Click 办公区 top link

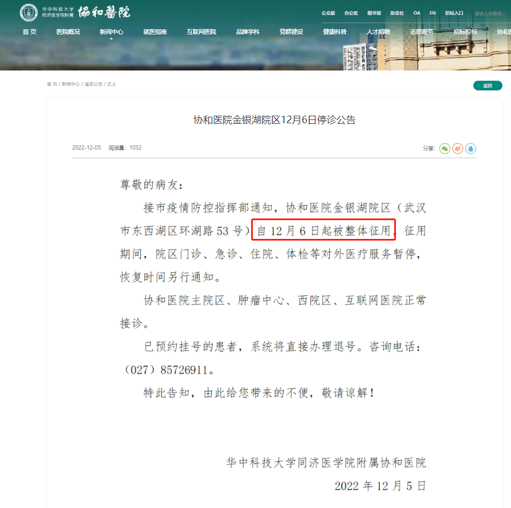tap(351, 13)
